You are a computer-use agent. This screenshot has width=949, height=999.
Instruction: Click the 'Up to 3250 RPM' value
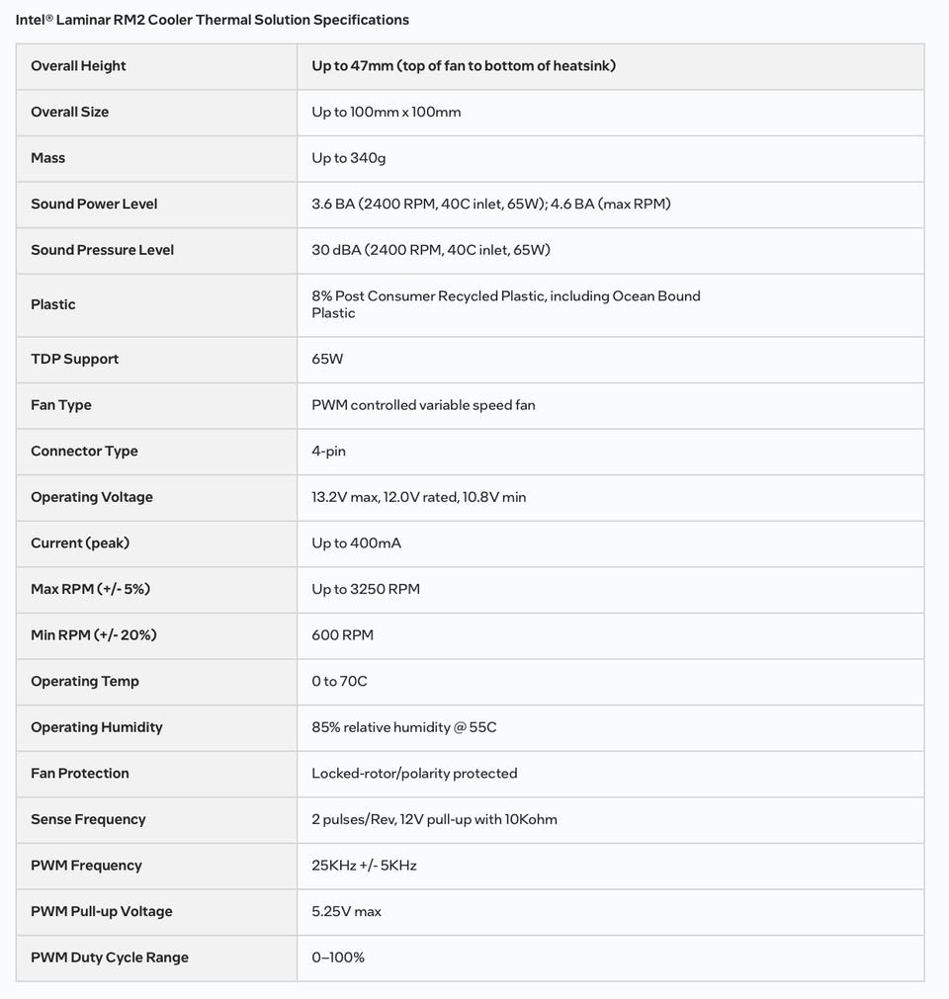tap(366, 589)
